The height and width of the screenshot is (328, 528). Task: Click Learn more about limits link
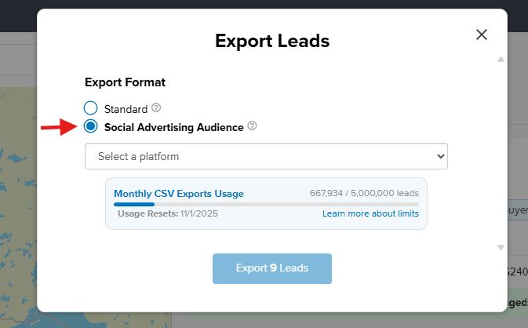click(x=370, y=213)
